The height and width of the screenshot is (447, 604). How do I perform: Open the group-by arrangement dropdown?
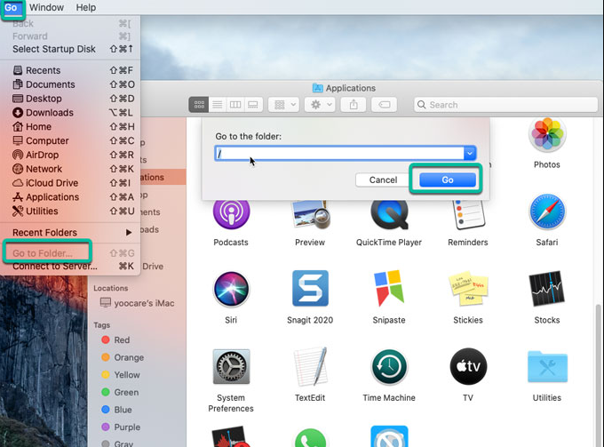(284, 105)
